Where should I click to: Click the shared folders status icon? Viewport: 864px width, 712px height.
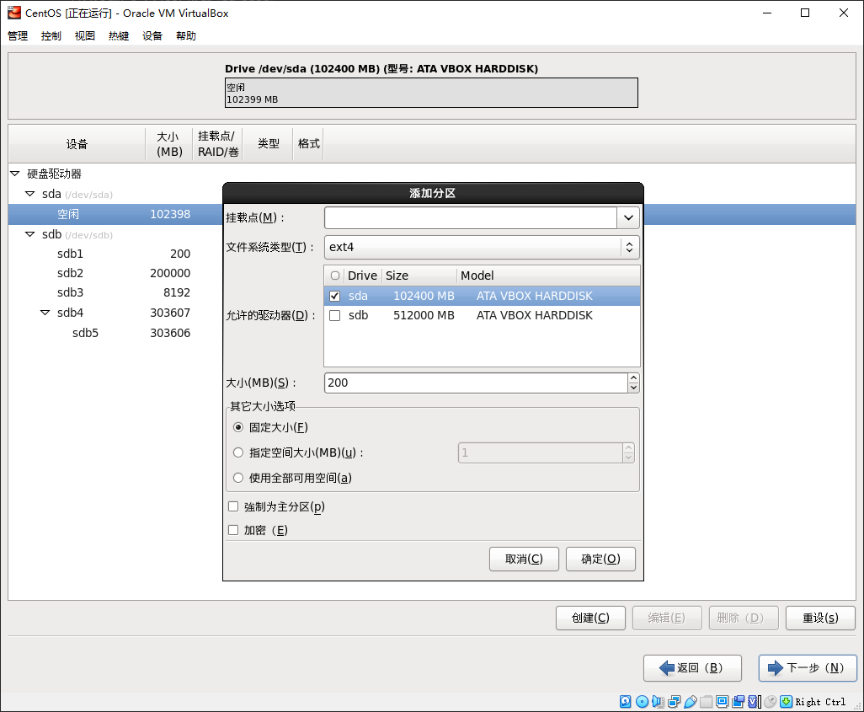coord(707,702)
